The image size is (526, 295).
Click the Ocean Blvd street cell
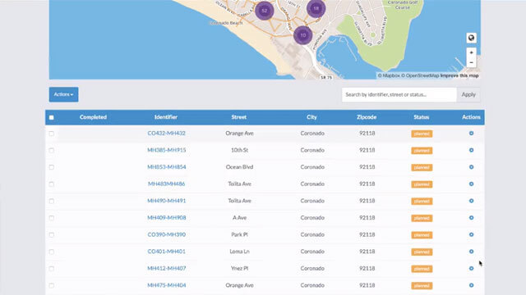[x=239, y=167]
